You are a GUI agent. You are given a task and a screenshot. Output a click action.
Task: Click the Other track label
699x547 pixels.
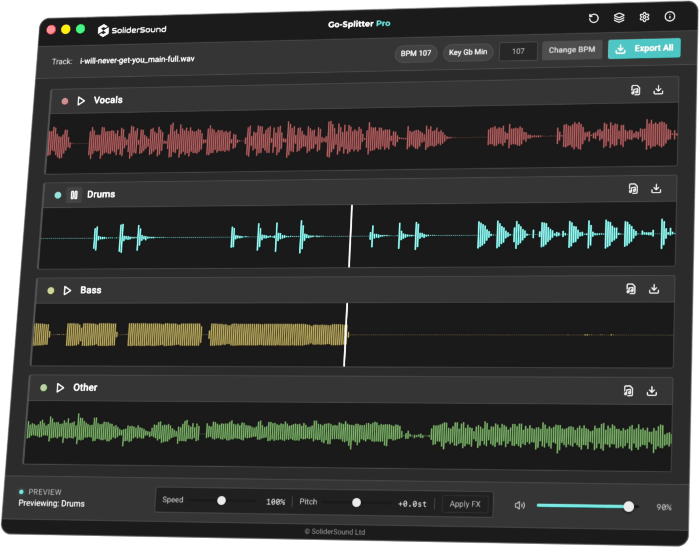[85, 388]
